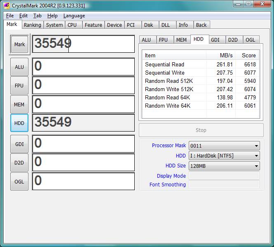Click the MB/s column header
The width and height of the screenshot is (274, 247).
[x=221, y=55]
